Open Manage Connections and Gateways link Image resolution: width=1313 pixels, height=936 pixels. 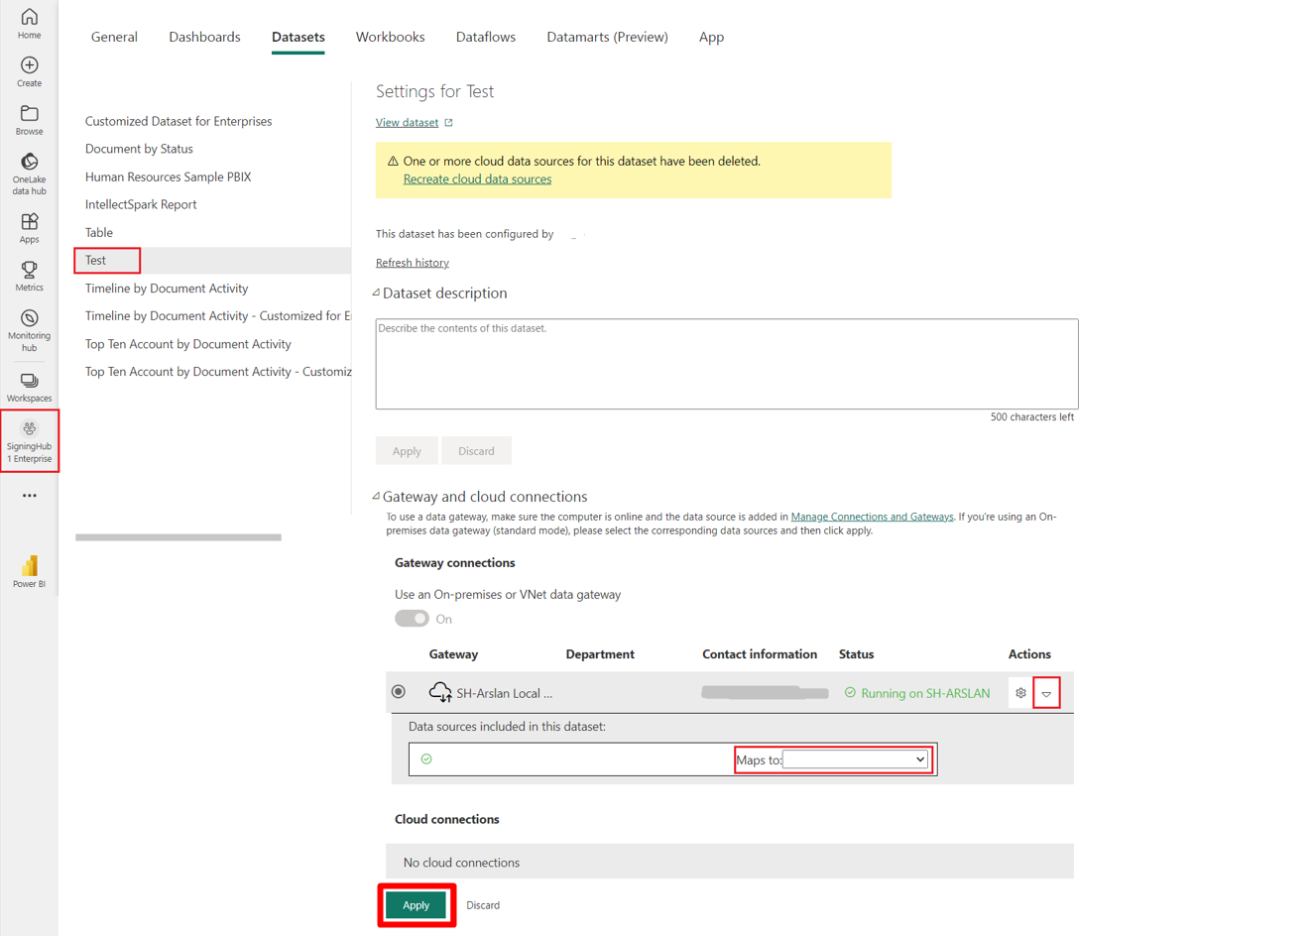872,517
